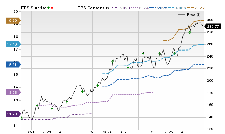The width and height of the screenshot is (225, 134).
Task: Click the 11 label on the EPS axis
Action: 15,126
